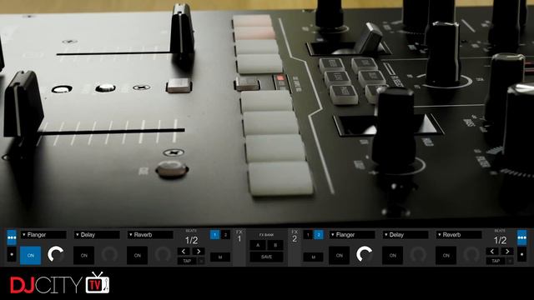534x300 pixels.
Task: Assign FX 2 to master with M
Action: tap(313, 257)
